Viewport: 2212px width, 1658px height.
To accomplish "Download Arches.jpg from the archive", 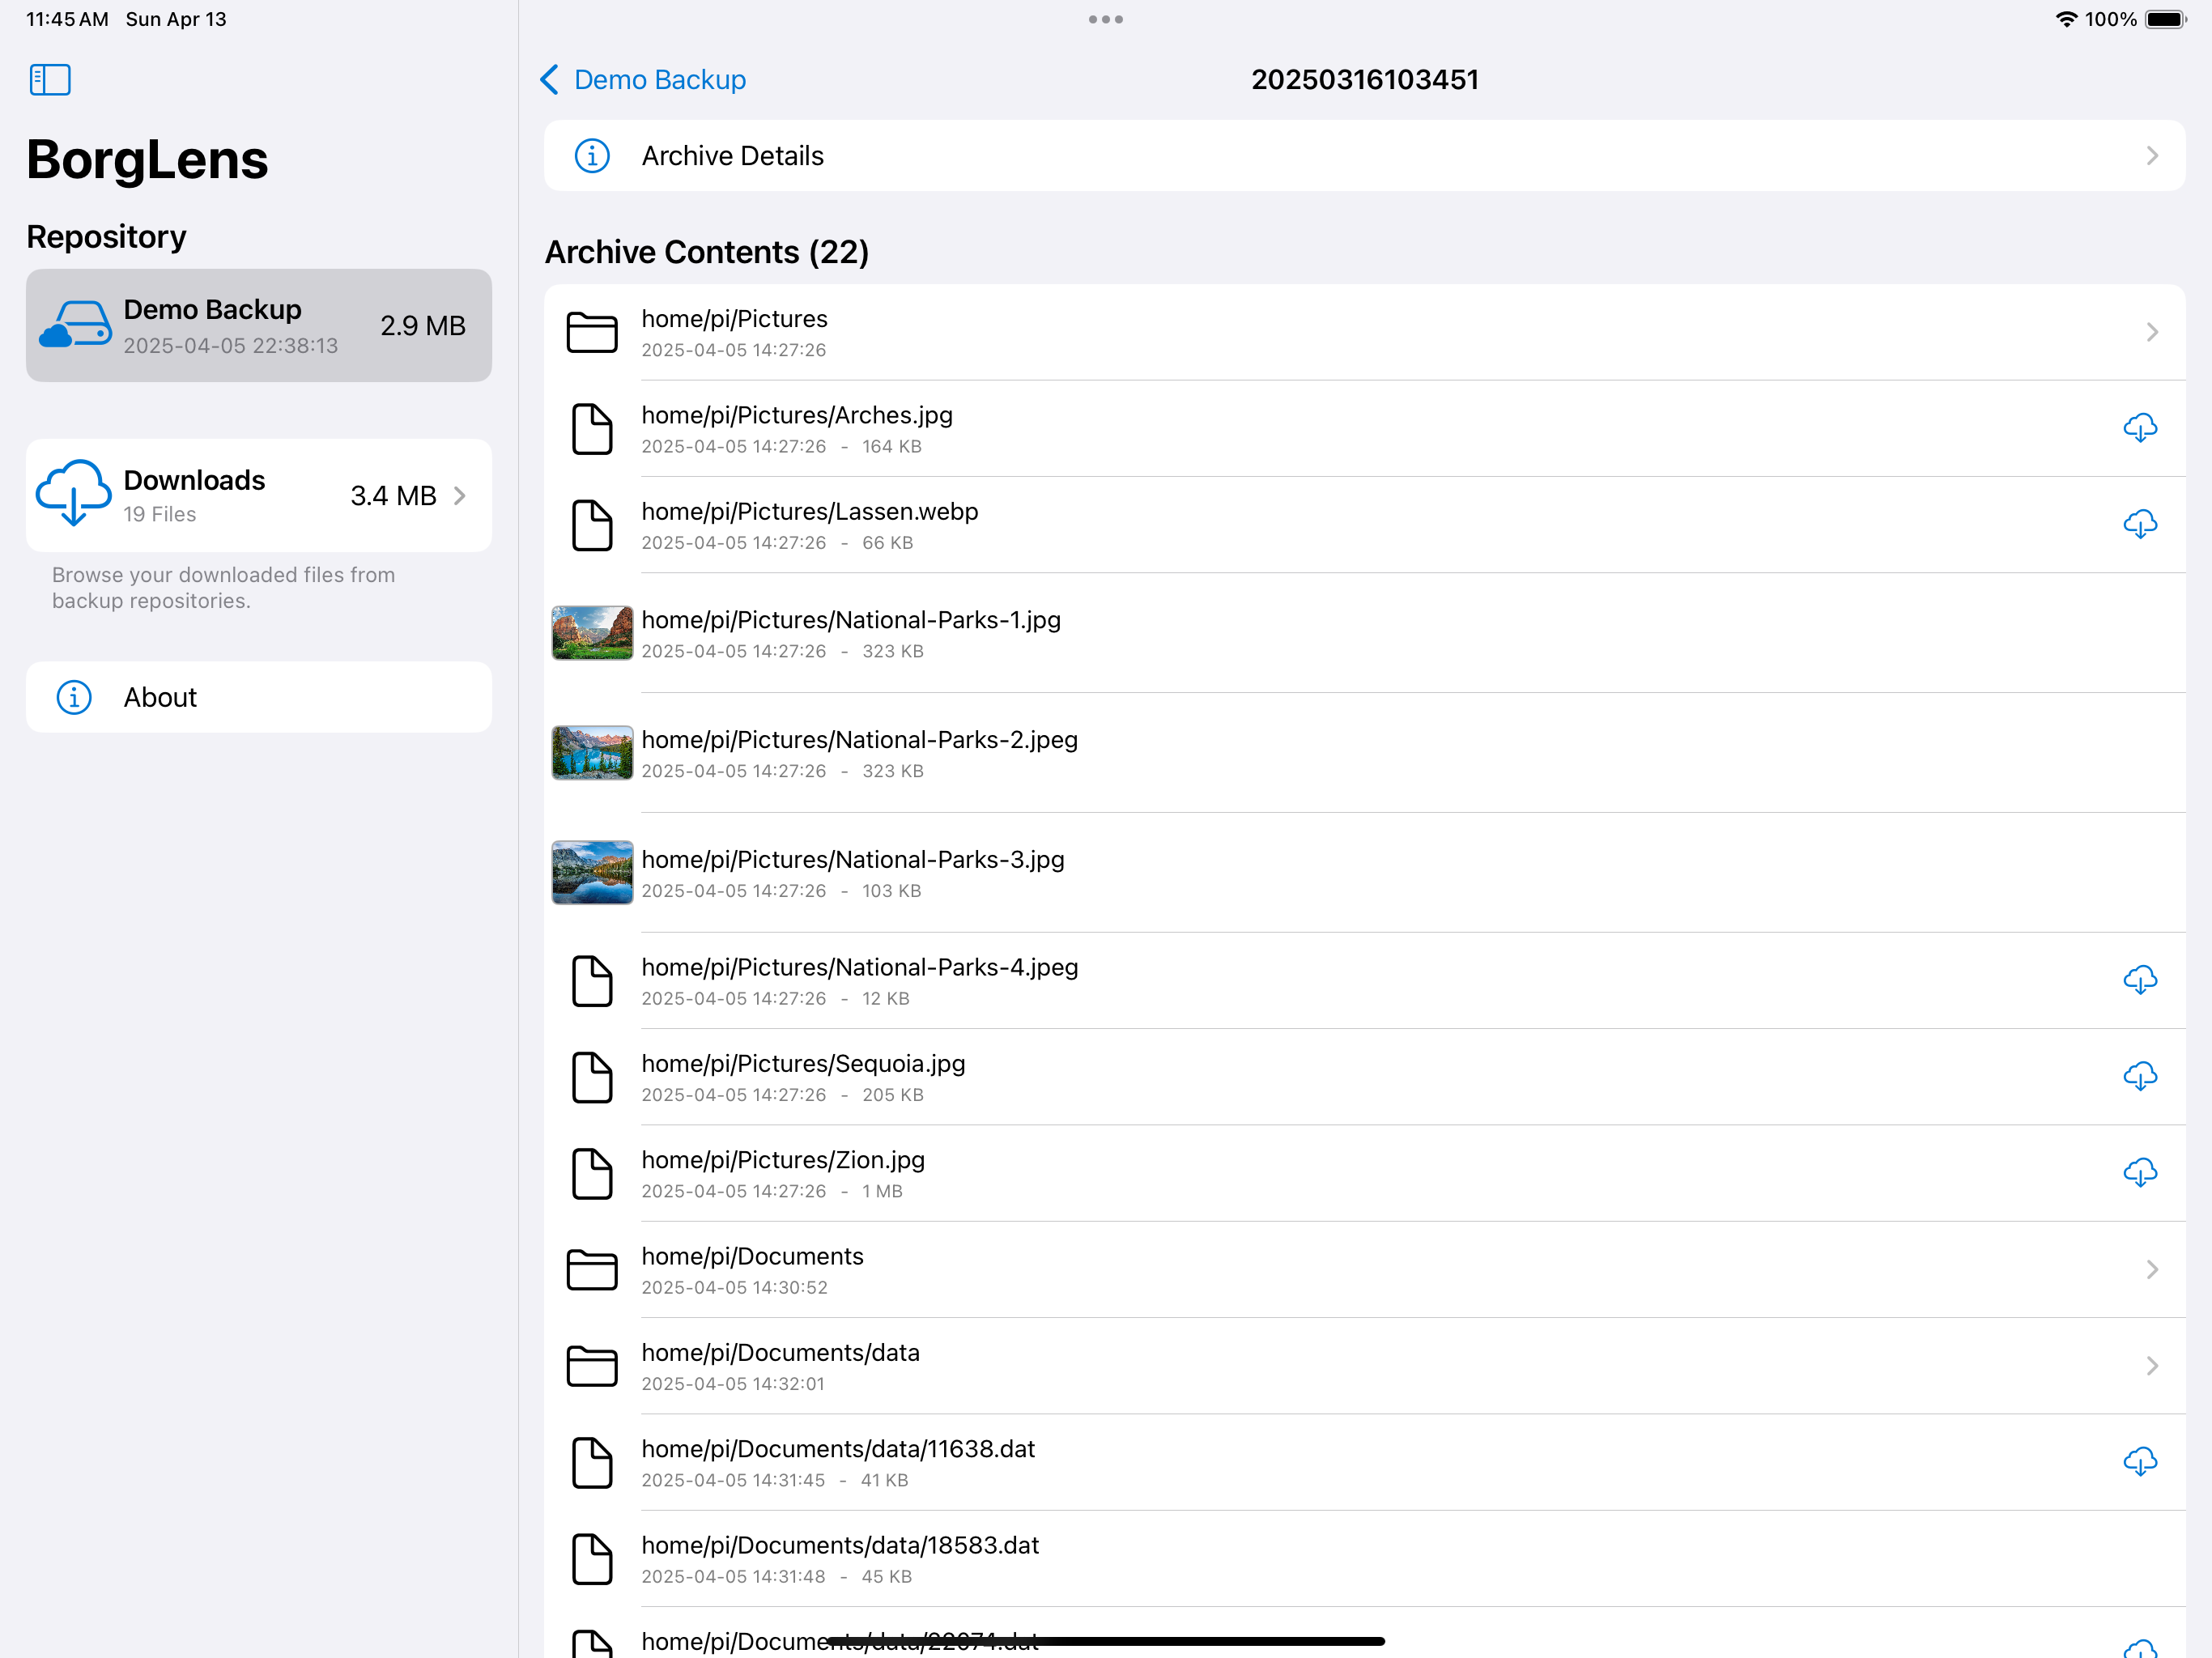I will tap(2140, 428).
